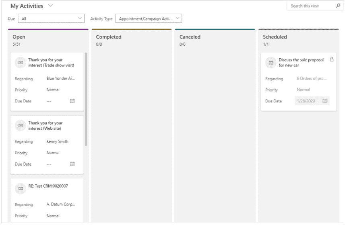Click the Kenny Smith regarding link
The width and height of the screenshot is (345, 225).
57,141
